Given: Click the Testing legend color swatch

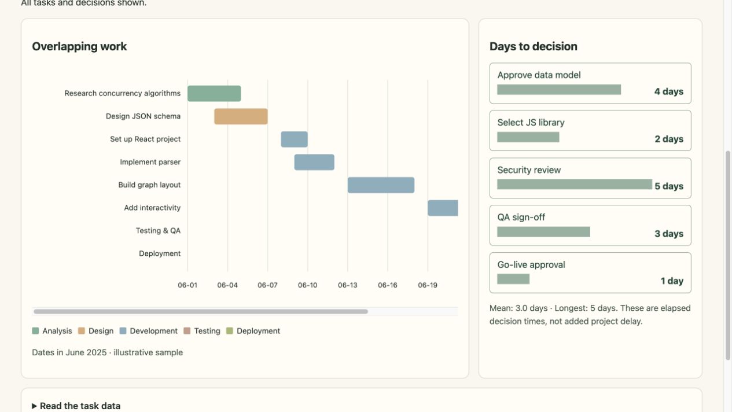Looking at the screenshot, I should point(187,331).
